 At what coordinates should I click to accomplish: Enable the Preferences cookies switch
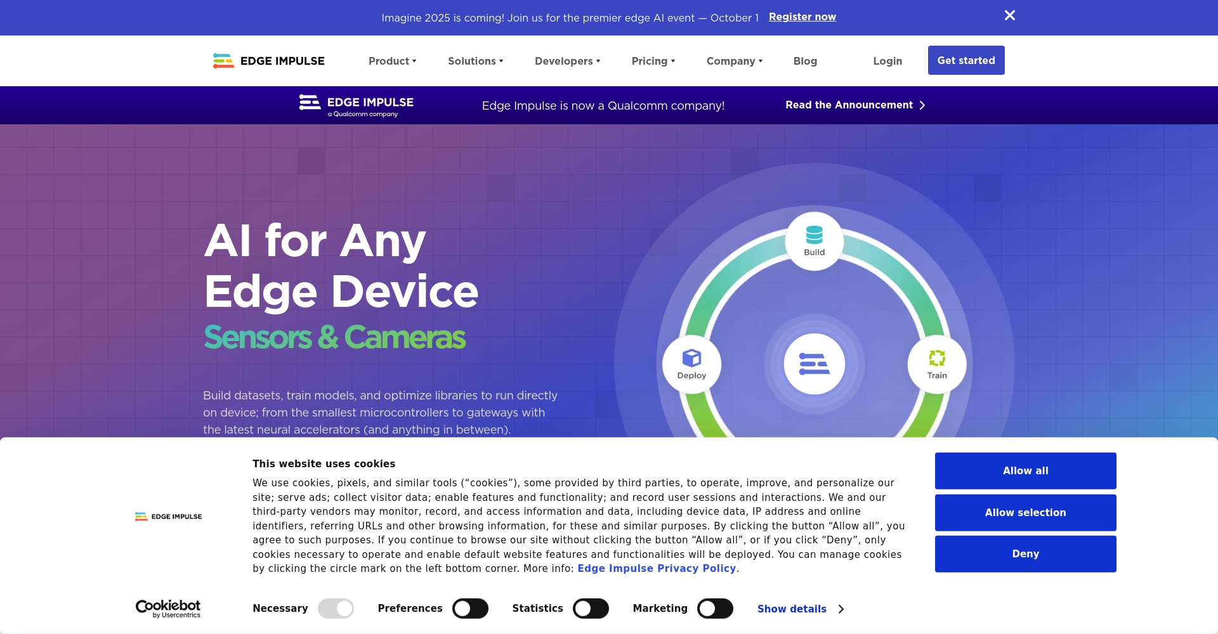pyautogui.click(x=470, y=609)
